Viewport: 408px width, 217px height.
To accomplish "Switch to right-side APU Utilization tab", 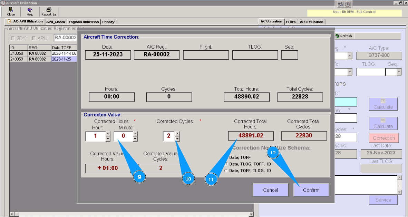I will pos(311,22).
